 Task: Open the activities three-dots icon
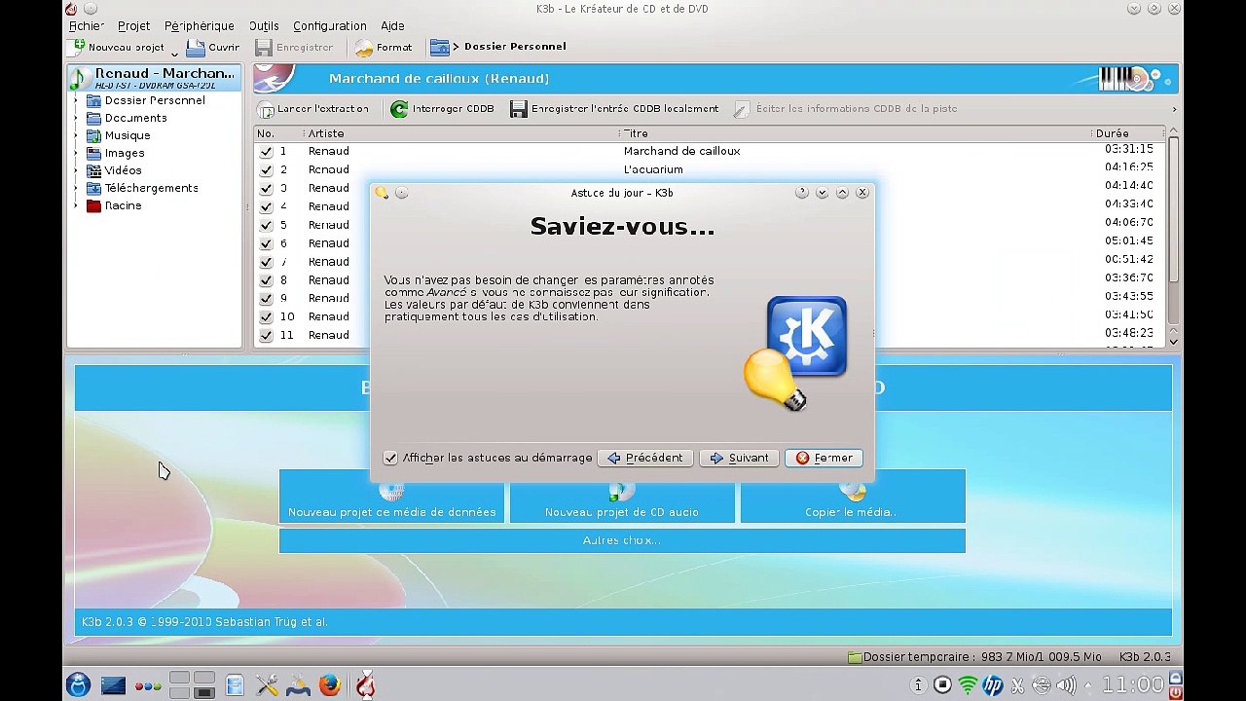click(x=148, y=685)
